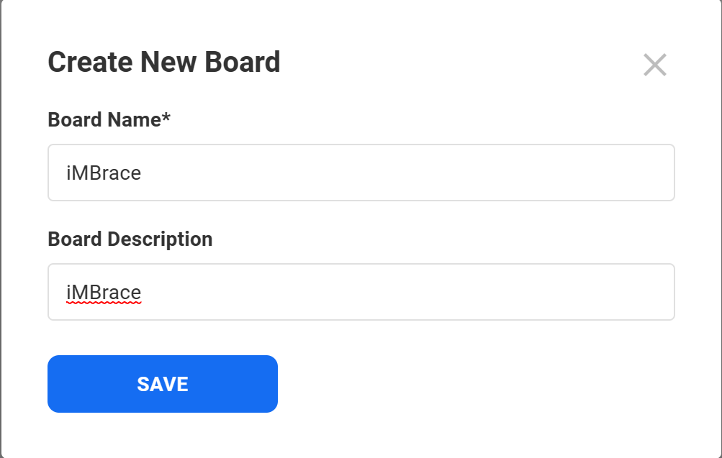Click empty space inside Board Description box

pos(432,293)
